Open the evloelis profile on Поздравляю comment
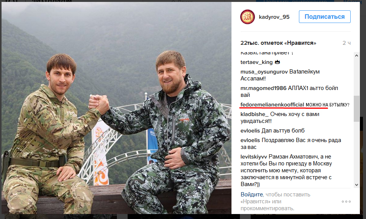The width and height of the screenshot is (366, 219). [x=250, y=140]
